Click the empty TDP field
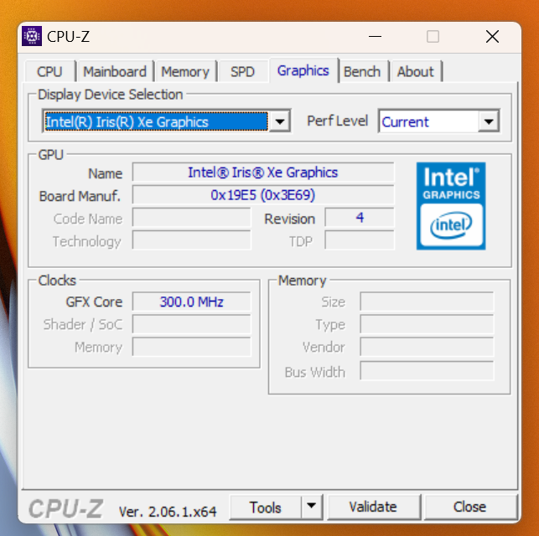The image size is (539, 536). [x=360, y=240]
